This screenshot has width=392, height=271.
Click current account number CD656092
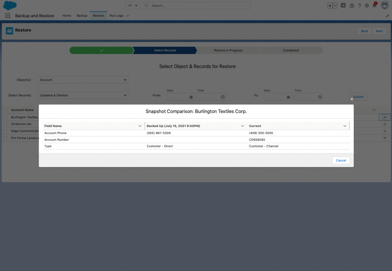[x=257, y=140]
